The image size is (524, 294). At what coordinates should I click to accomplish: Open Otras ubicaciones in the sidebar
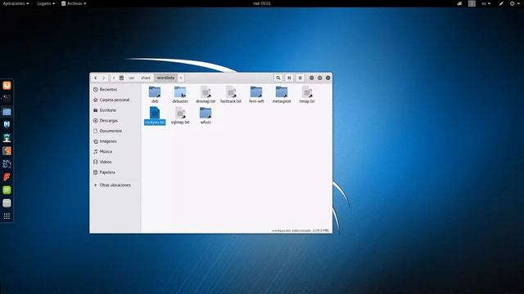click(115, 185)
